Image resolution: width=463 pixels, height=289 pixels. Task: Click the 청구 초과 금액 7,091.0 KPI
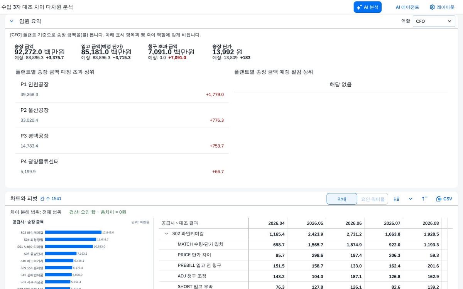pos(171,52)
